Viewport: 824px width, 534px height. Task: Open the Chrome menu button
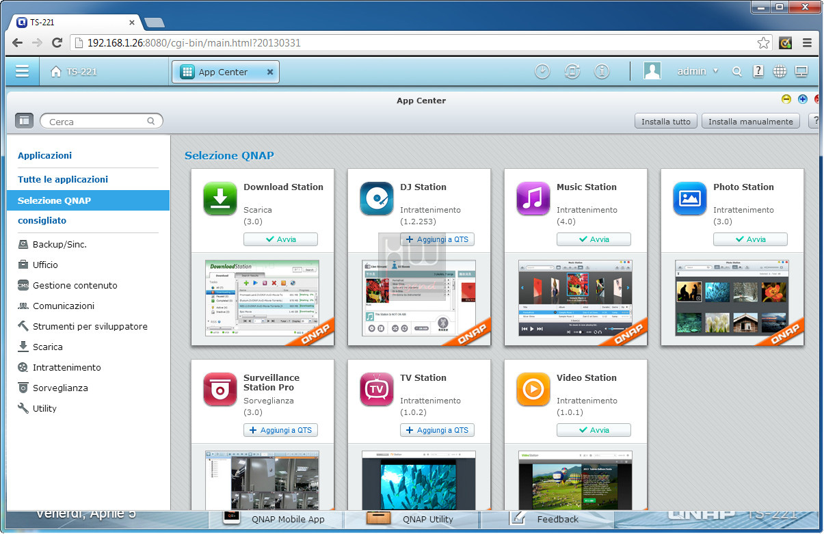[807, 42]
